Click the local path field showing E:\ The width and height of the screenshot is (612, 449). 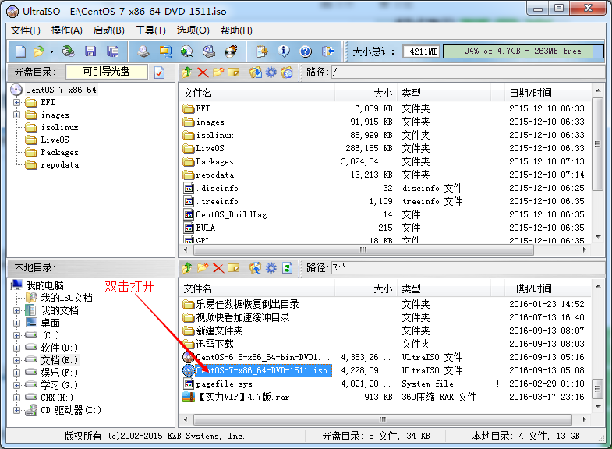[468, 267]
